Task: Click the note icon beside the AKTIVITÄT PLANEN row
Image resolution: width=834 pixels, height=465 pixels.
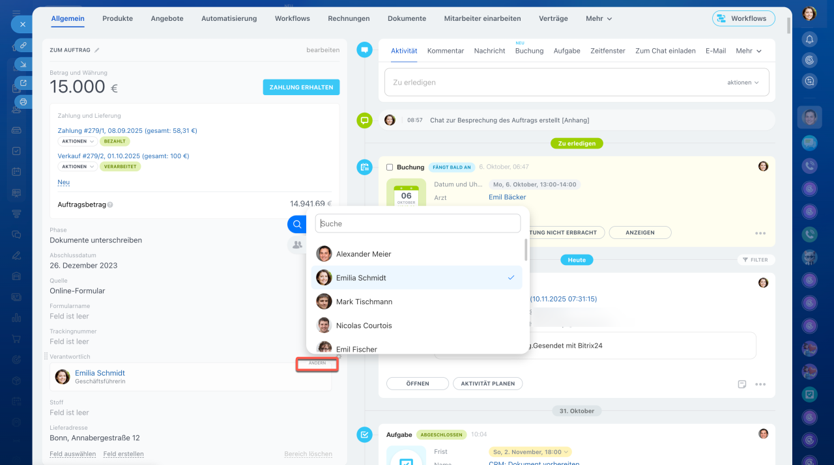Action: click(741, 384)
